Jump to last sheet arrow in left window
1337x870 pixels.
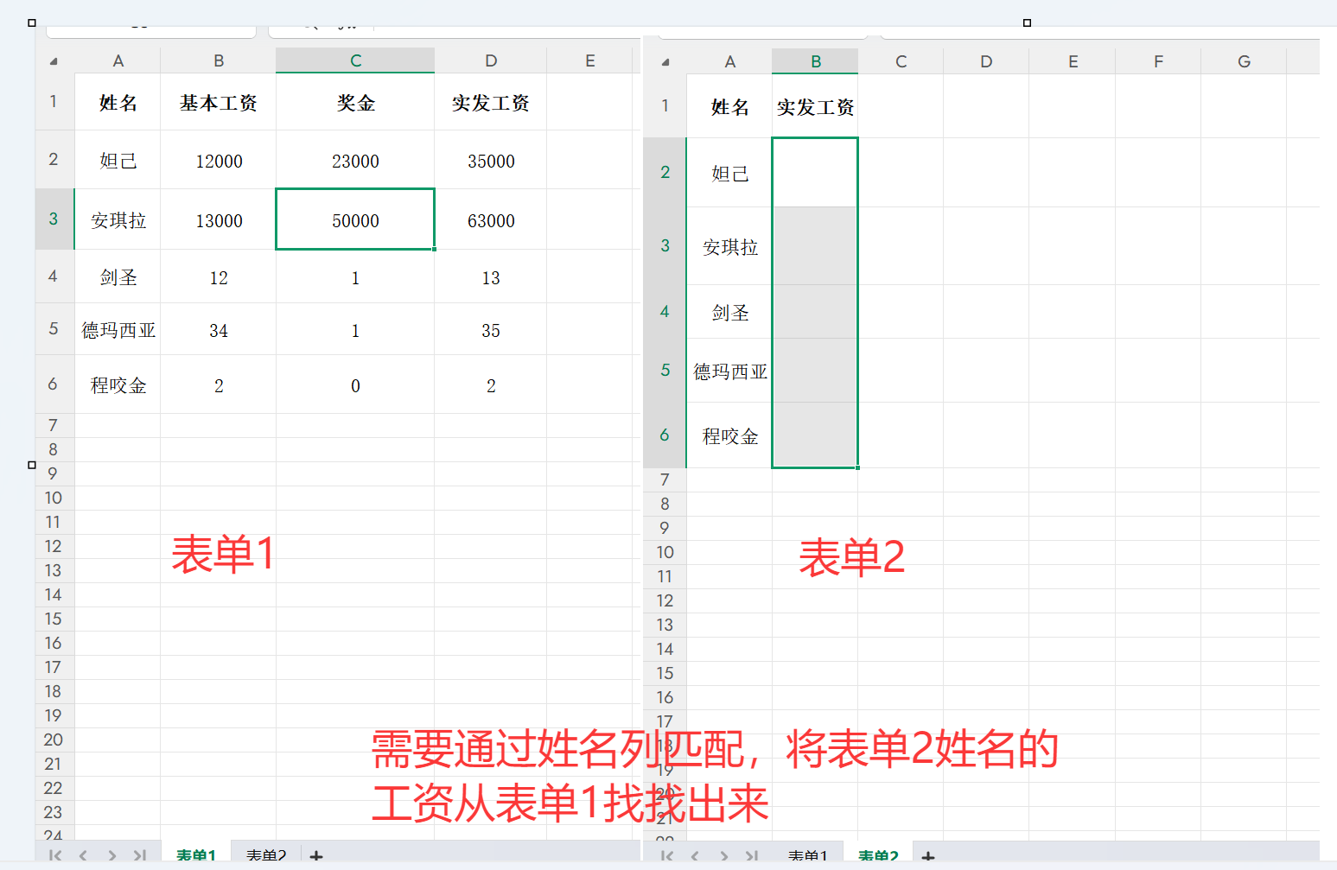pyautogui.click(x=139, y=855)
